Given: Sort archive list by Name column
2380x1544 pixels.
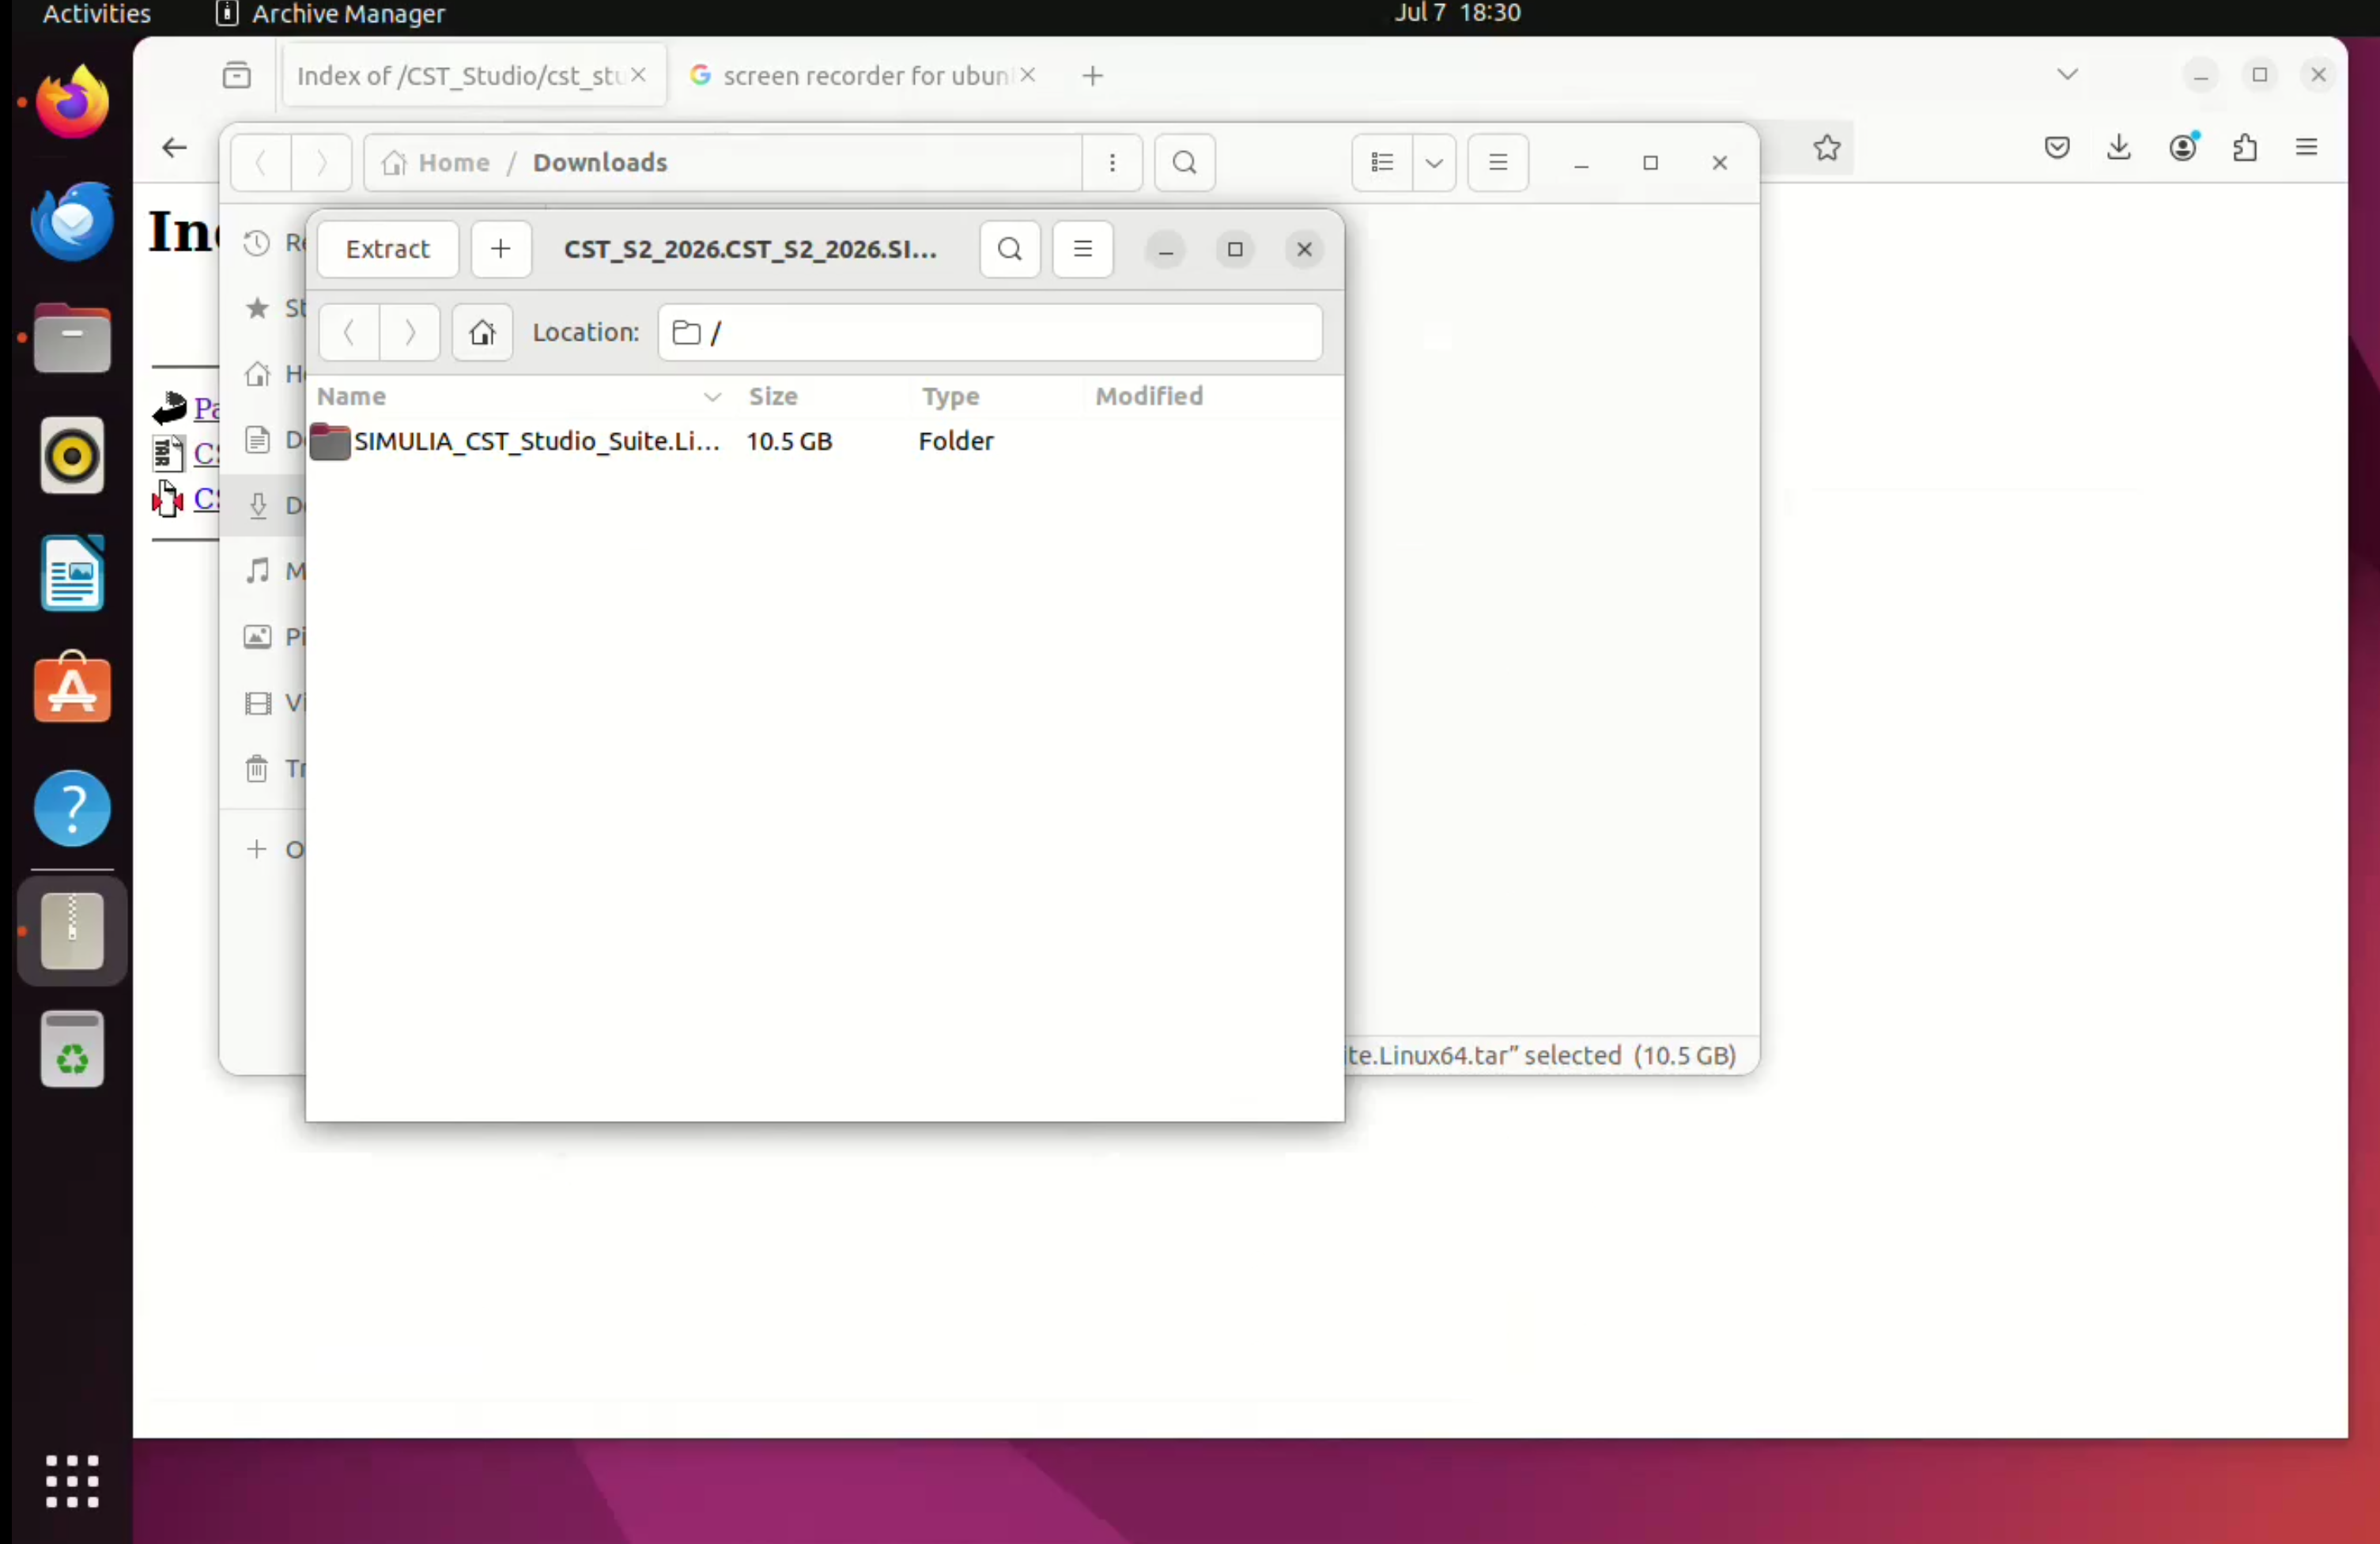Looking at the screenshot, I should tap(520, 396).
